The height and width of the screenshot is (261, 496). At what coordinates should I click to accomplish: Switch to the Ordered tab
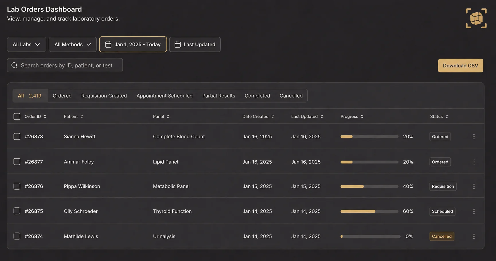tap(62, 96)
